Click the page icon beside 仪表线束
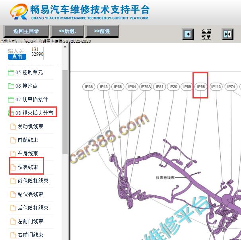This screenshot has height=240, width=241. point(13,167)
